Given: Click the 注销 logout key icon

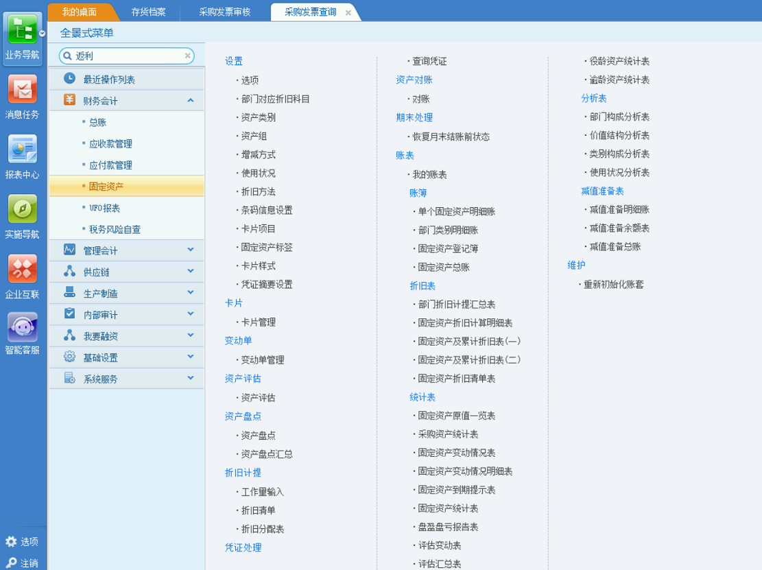Looking at the screenshot, I should (11, 562).
